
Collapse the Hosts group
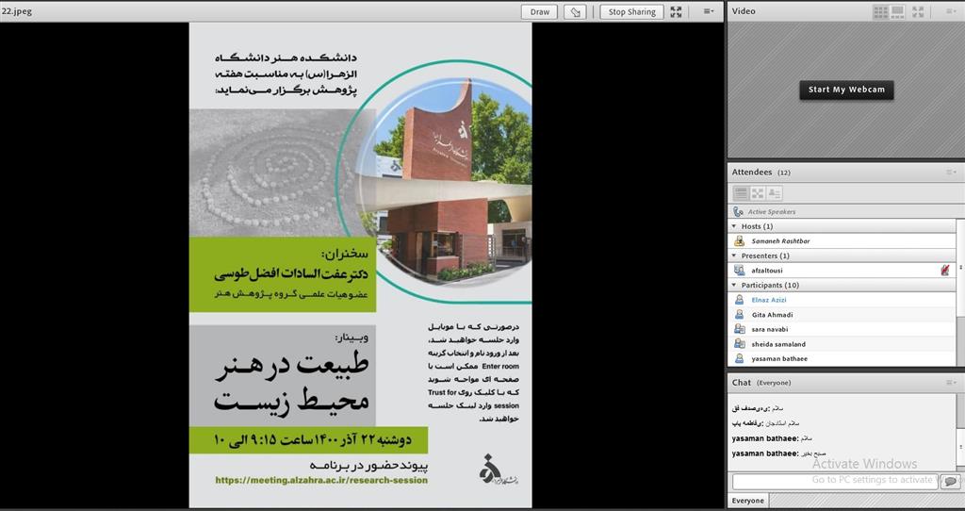[x=734, y=226]
